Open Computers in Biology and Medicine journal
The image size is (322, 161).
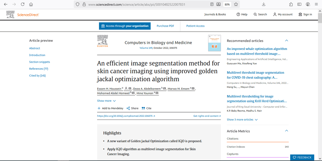coord(158,43)
